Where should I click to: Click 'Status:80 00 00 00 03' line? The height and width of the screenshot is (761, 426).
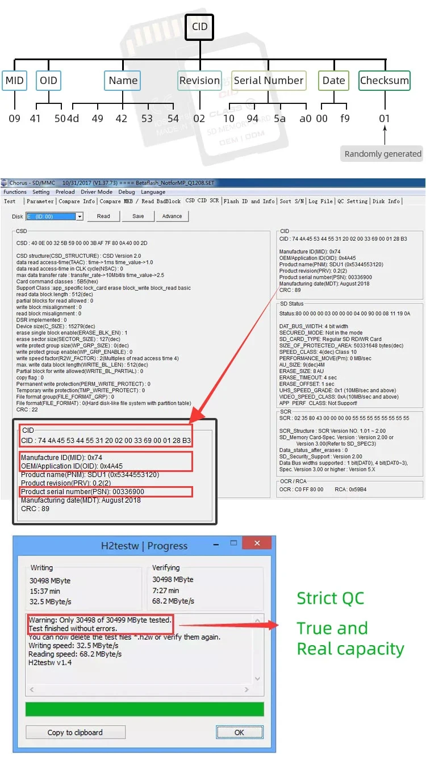345,313
